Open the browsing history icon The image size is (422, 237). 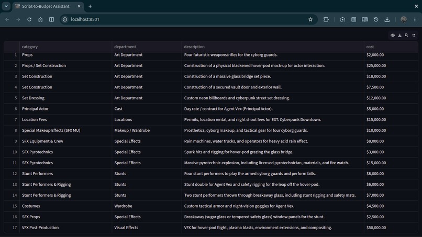click(376, 19)
